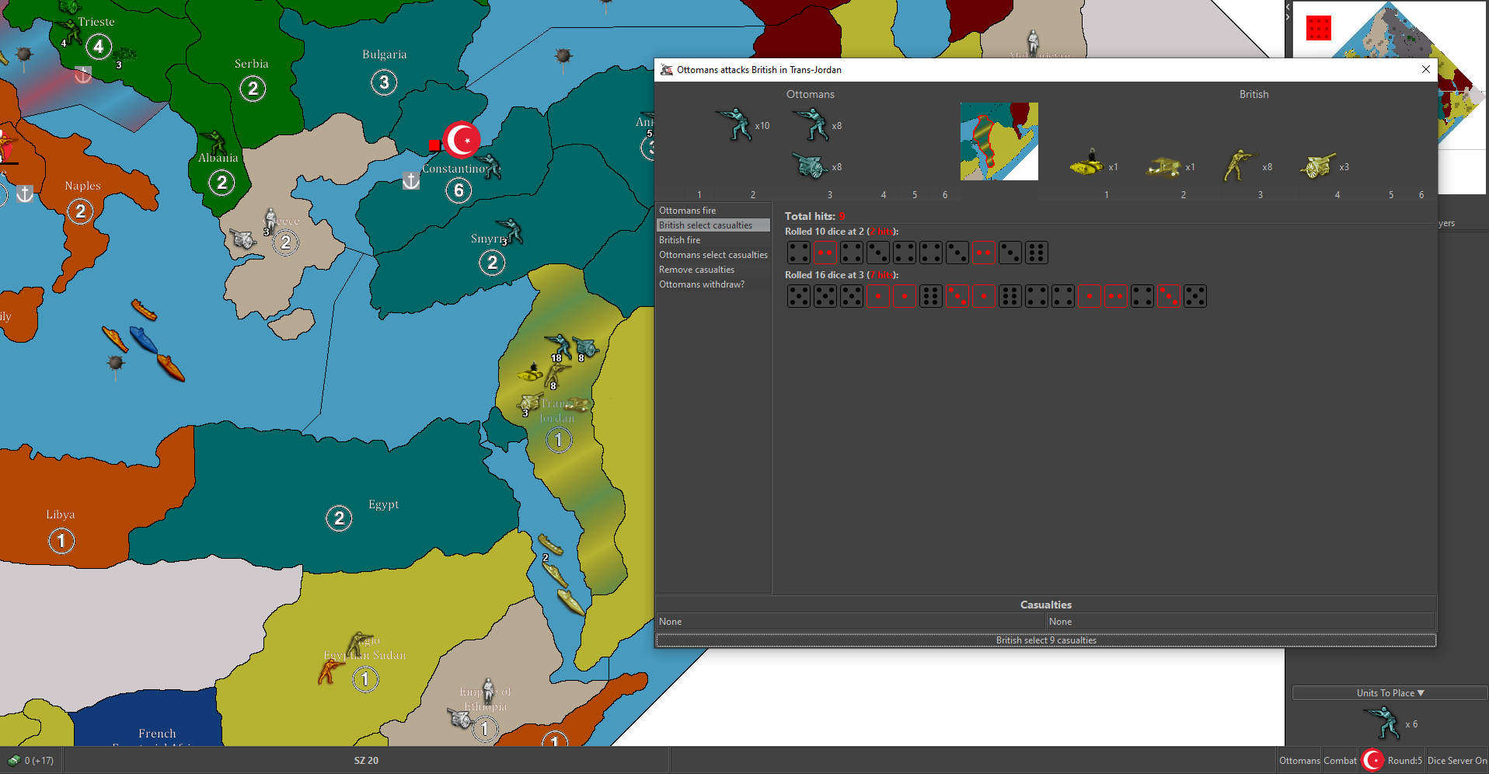Screen dimensions: 1489x774
Task: Click the sea mine icon east of Bulgaria
Action: coord(563,57)
